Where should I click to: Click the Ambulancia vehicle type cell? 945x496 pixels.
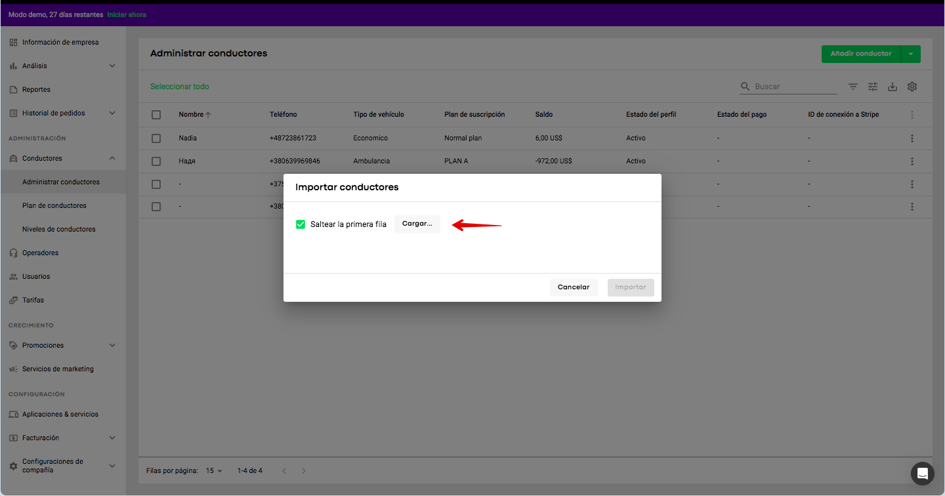click(x=371, y=161)
